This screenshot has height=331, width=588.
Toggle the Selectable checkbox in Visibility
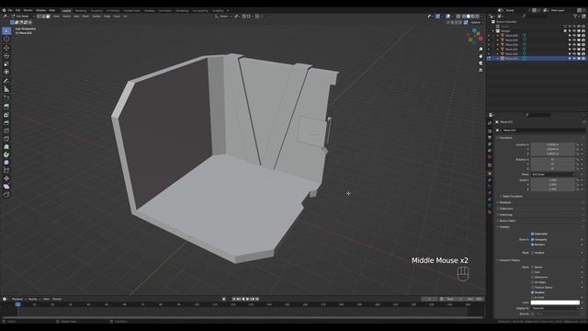(x=532, y=234)
